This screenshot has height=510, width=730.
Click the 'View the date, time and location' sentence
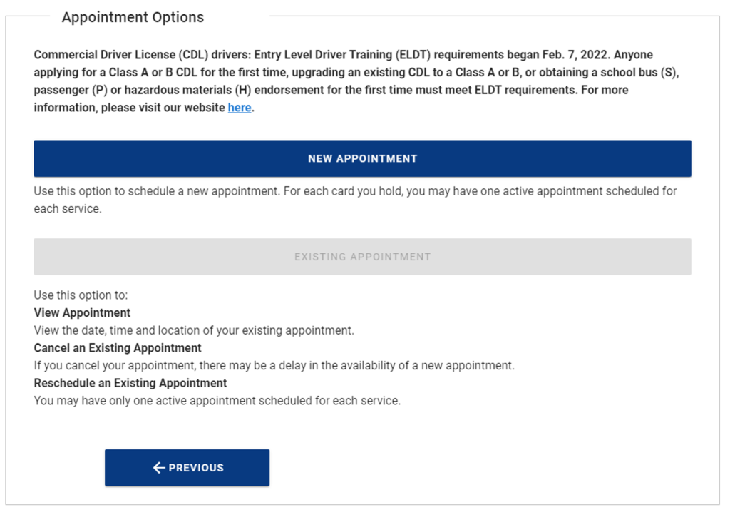tap(194, 330)
